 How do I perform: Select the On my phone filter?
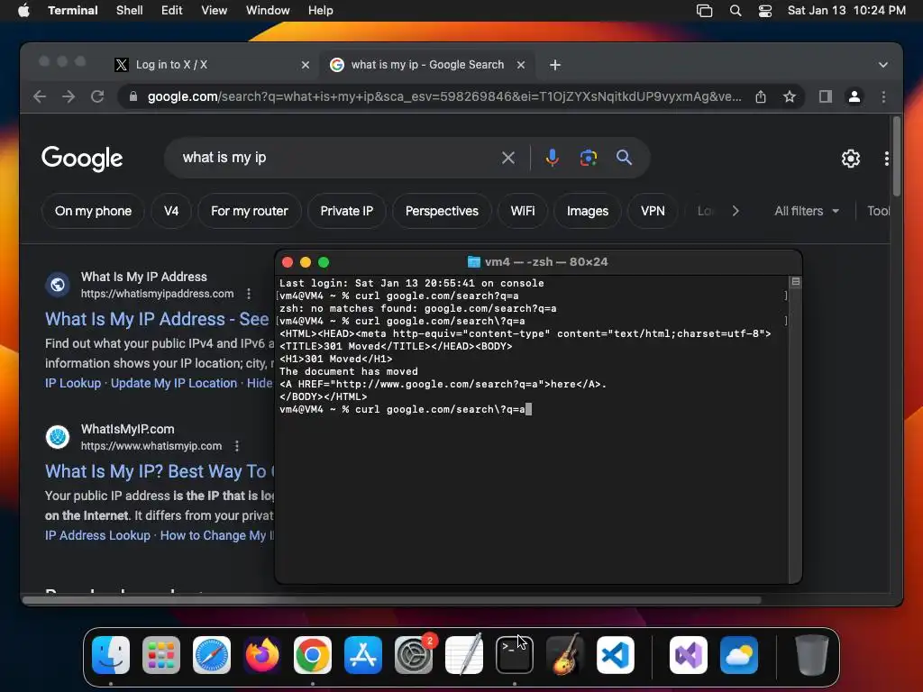[x=93, y=211]
